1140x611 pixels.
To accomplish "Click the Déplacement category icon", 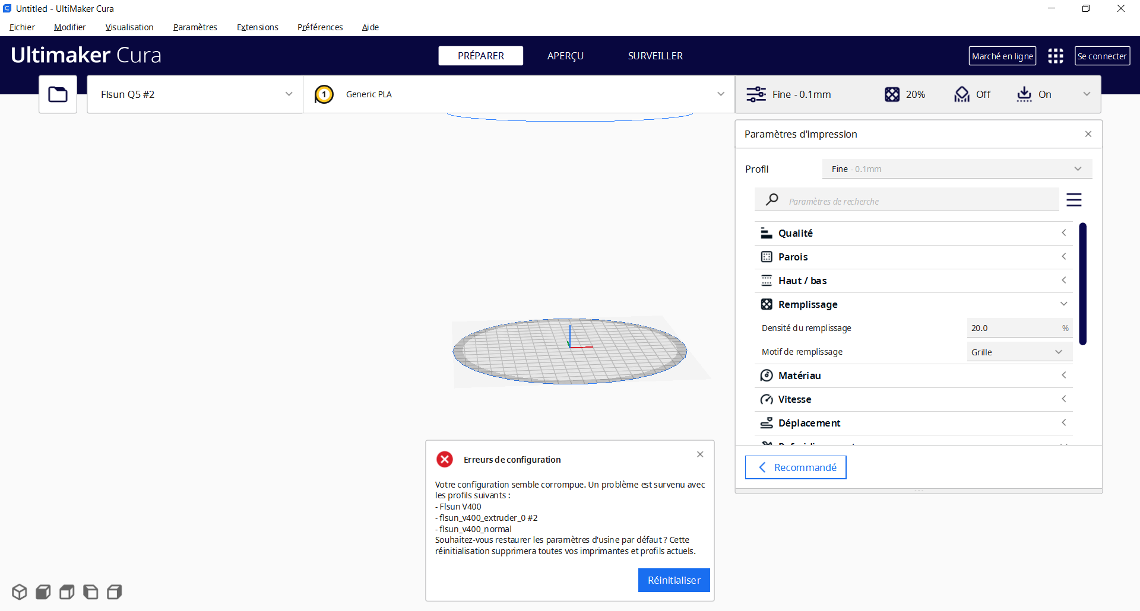I will (767, 423).
